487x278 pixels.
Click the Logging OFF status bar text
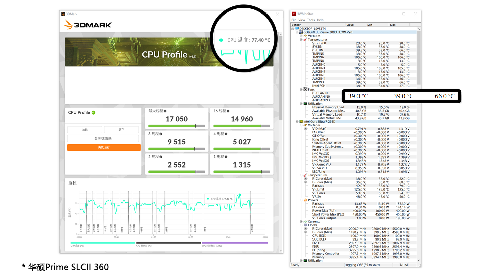[362, 265]
